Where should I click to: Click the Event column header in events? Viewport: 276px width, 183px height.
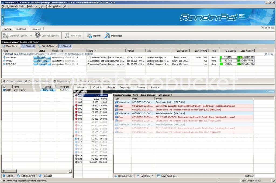(x=204, y=99)
